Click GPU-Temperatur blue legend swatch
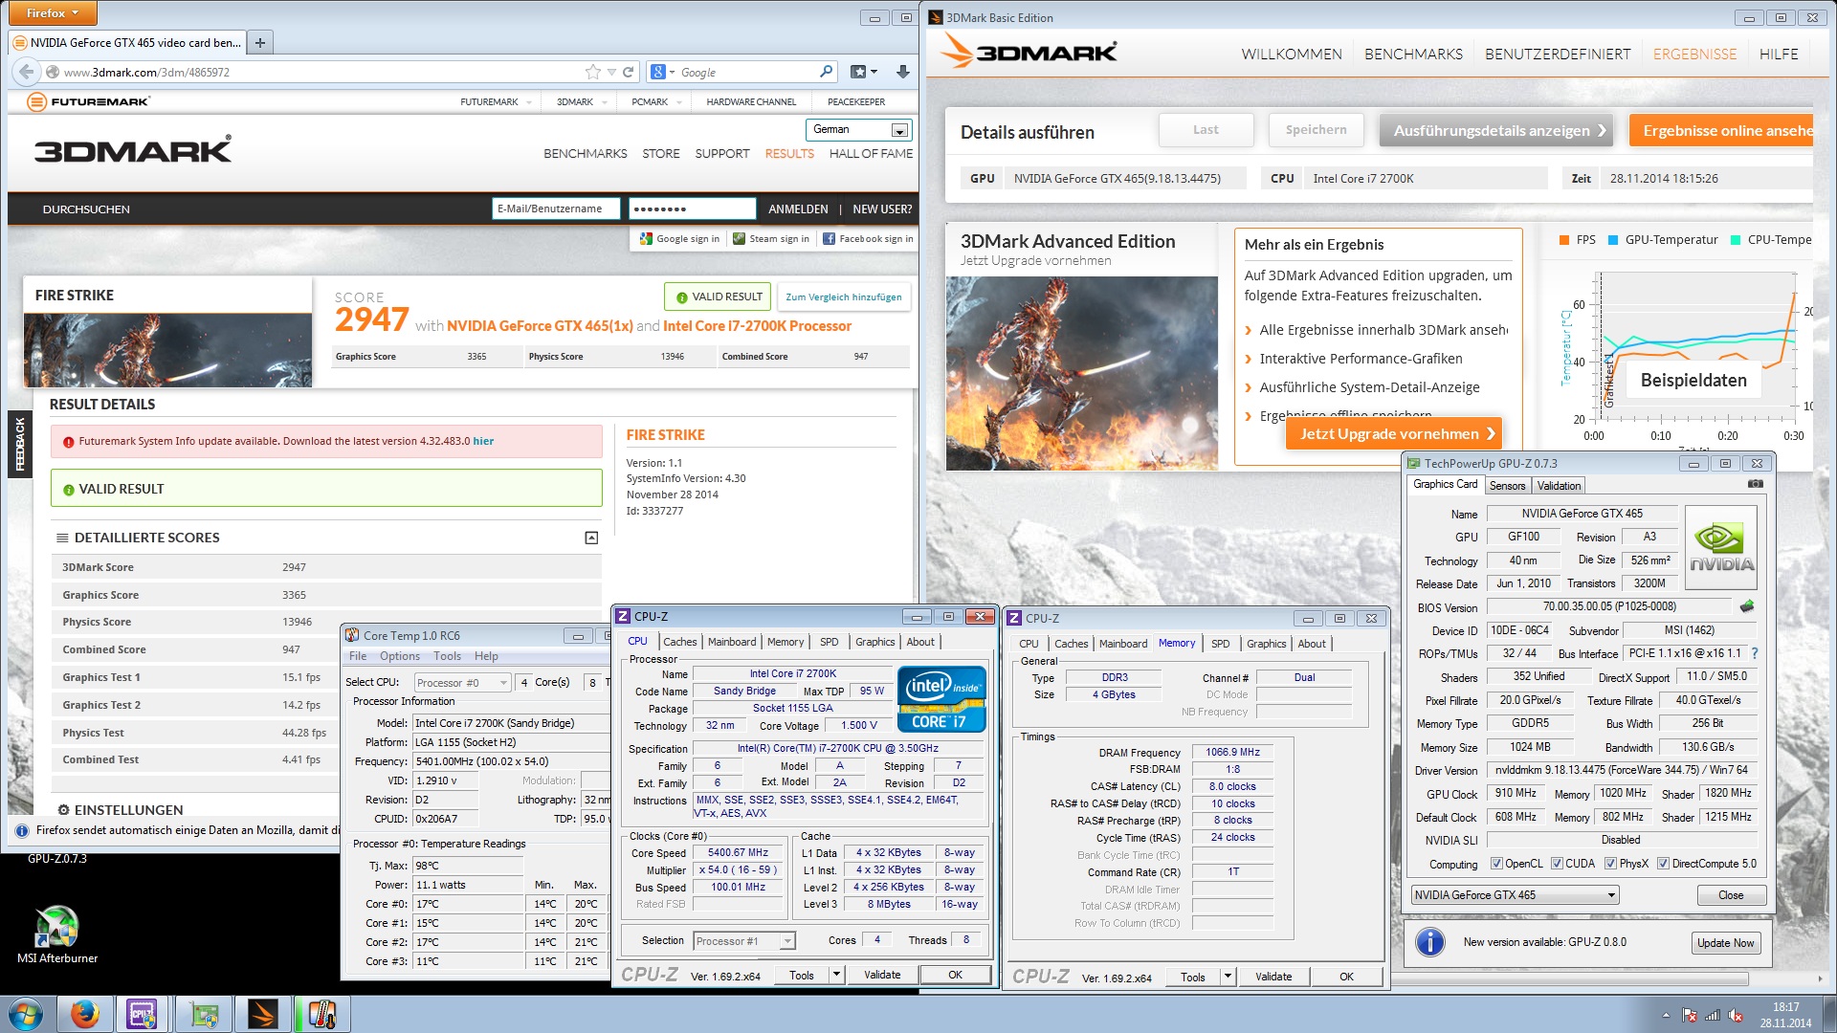The width and height of the screenshot is (1837, 1033). tap(1613, 240)
